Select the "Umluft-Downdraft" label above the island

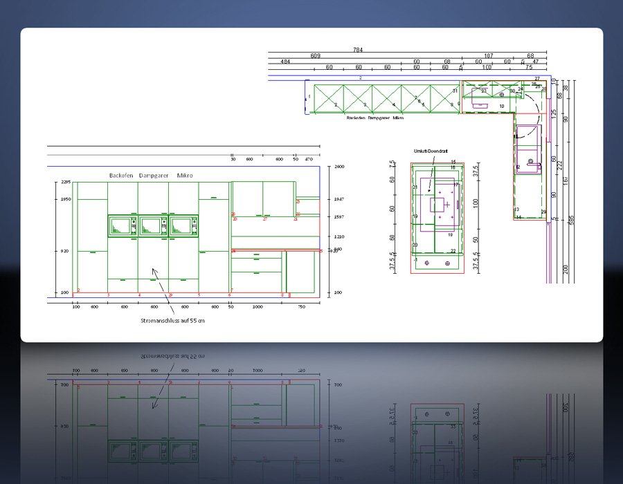(x=431, y=151)
